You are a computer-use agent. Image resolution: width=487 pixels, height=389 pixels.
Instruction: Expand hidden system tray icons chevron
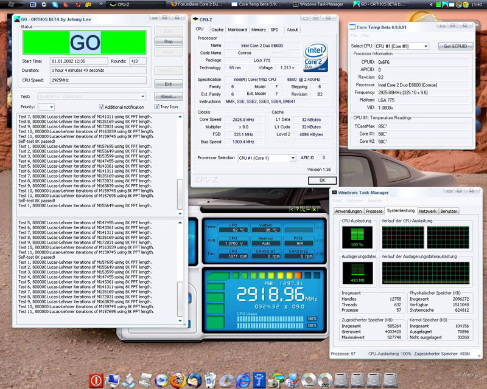(x=431, y=4)
